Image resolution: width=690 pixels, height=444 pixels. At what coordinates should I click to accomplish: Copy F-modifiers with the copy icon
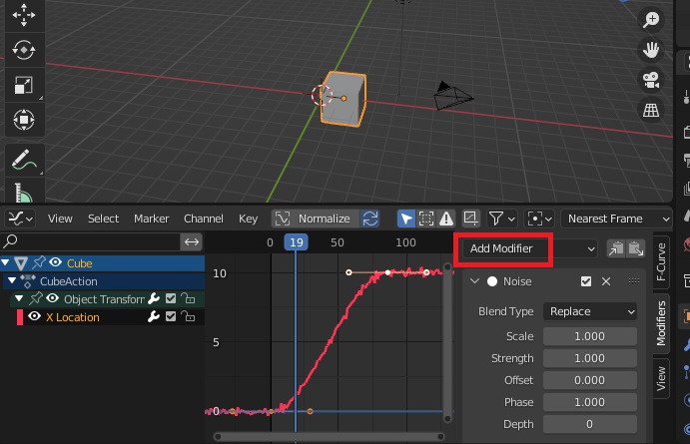[616, 248]
